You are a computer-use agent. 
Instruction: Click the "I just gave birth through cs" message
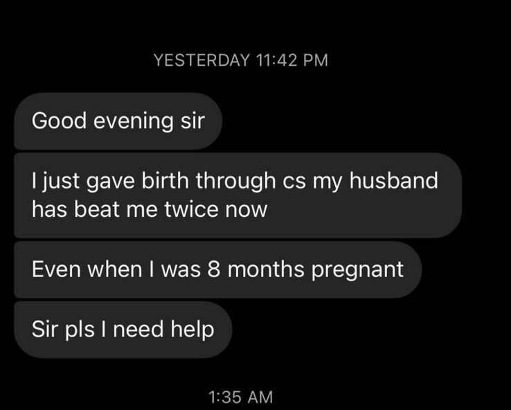238,195
